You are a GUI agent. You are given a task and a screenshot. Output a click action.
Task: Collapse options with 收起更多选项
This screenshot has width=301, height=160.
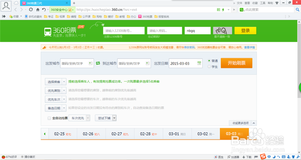click(x=243, y=123)
